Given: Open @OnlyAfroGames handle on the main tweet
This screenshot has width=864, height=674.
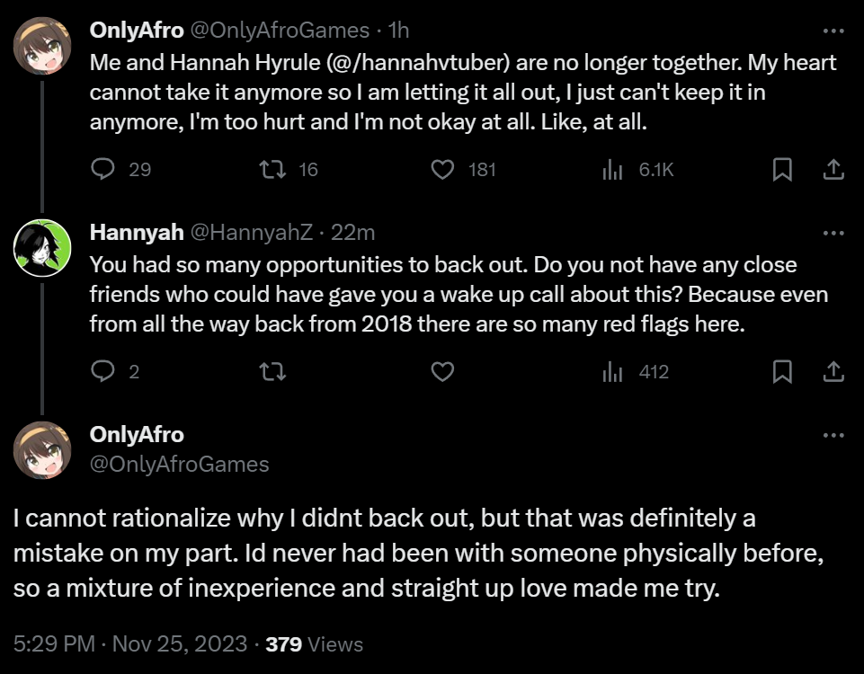Looking at the screenshot, I should (x=179, y=465).
